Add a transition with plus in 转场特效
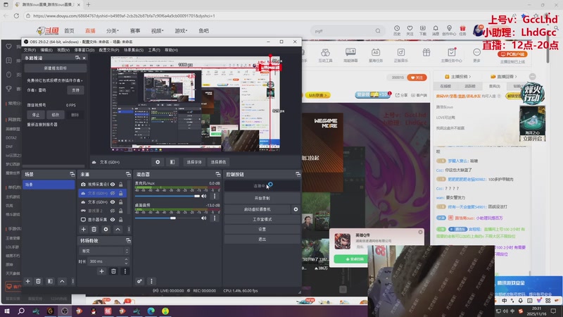This screenshot has width=563, height=317. (101, 271)
